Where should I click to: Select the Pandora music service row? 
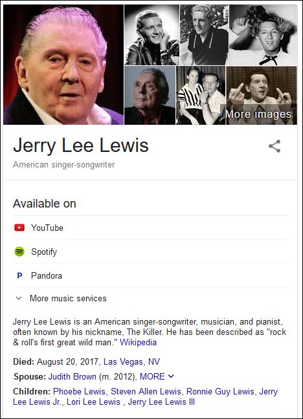point(150,275)
